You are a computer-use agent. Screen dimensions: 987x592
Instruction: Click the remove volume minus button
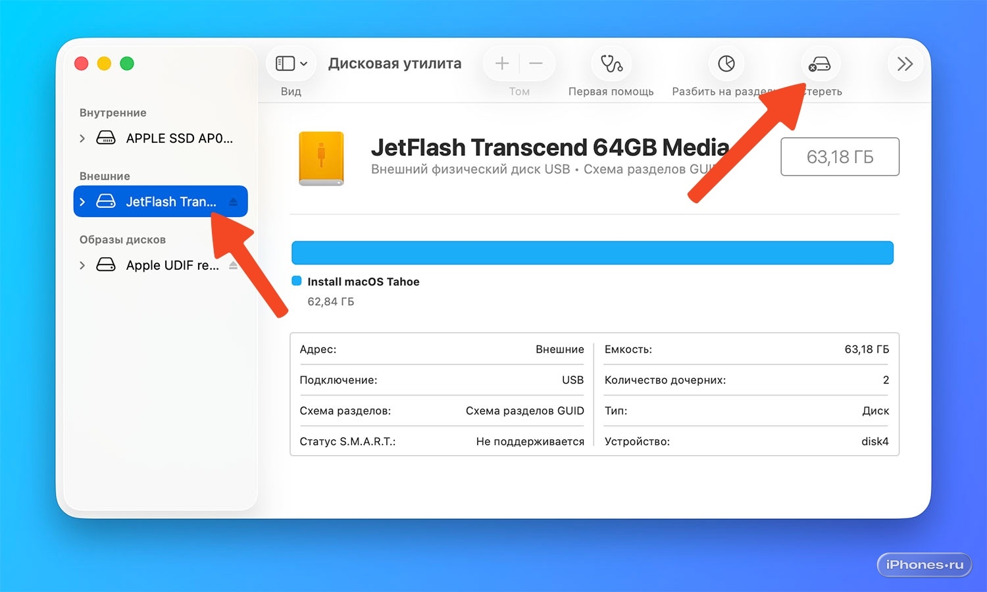(x=536, y=64)
